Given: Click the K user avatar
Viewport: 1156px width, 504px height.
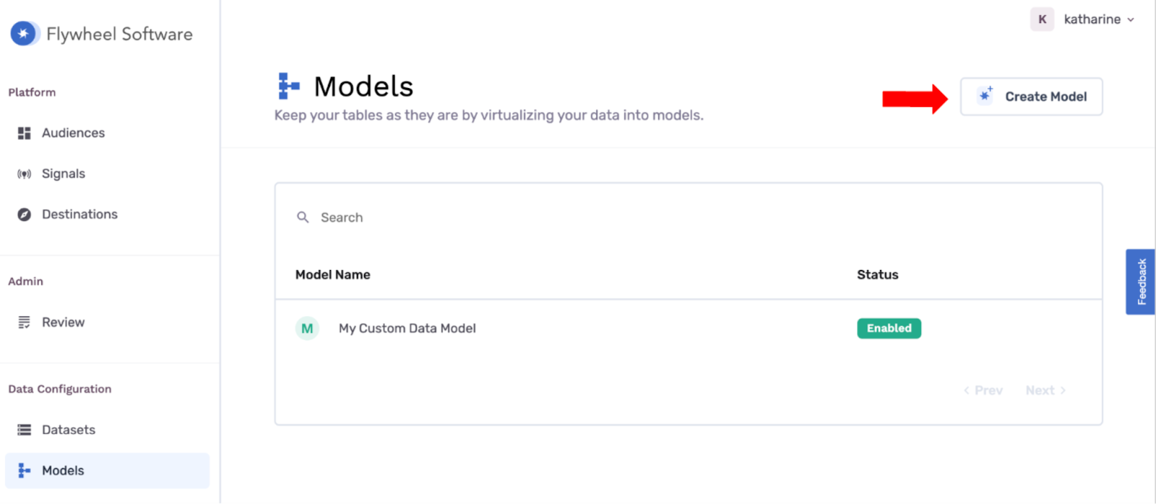Looking at the screenshot, I should click(1042, 19).
